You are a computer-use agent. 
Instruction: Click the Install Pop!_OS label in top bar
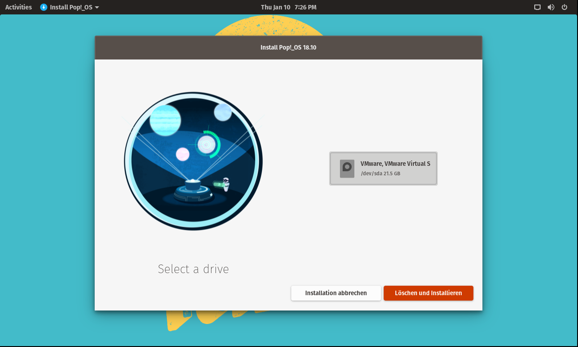point(71,7)
